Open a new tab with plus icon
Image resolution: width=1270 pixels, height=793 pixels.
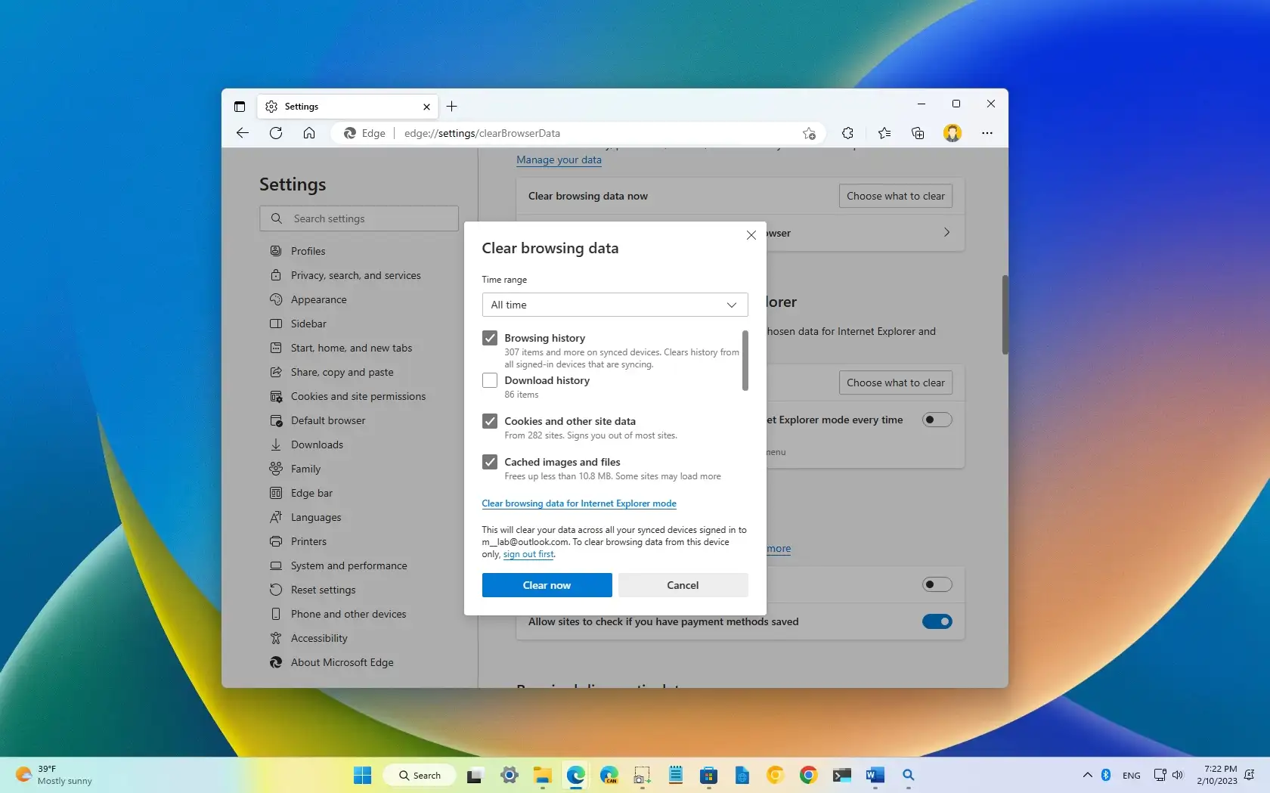pyautogui.click(x=452, y=107)
